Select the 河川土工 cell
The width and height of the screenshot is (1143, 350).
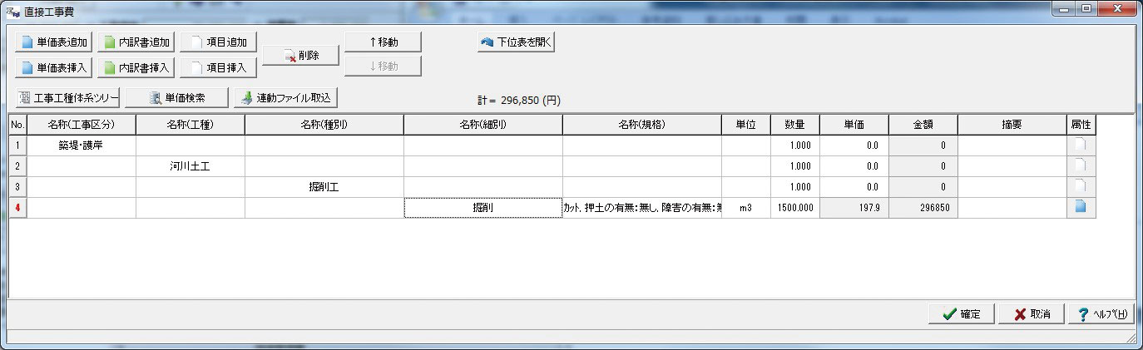point(190,166)
